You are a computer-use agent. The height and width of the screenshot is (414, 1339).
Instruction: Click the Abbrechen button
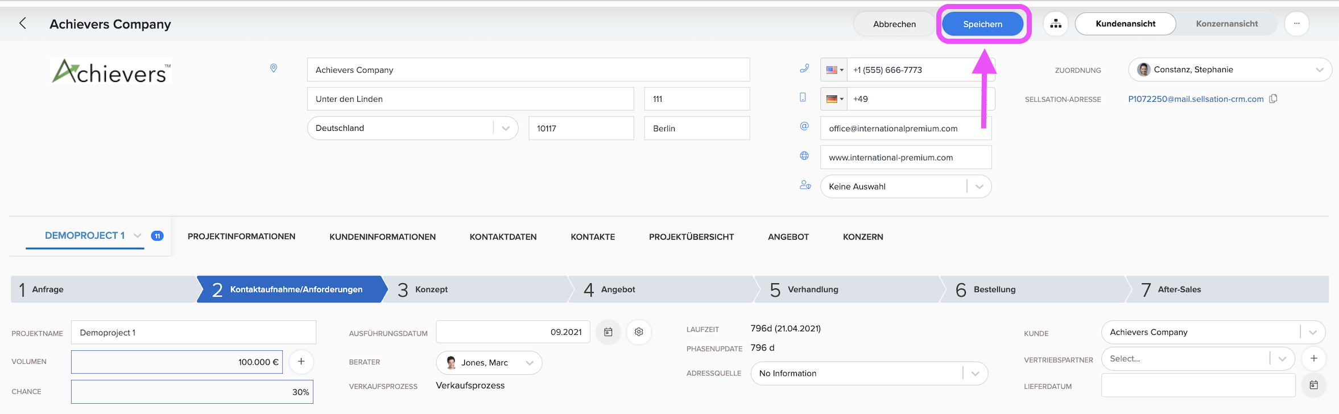pos(894,24)
